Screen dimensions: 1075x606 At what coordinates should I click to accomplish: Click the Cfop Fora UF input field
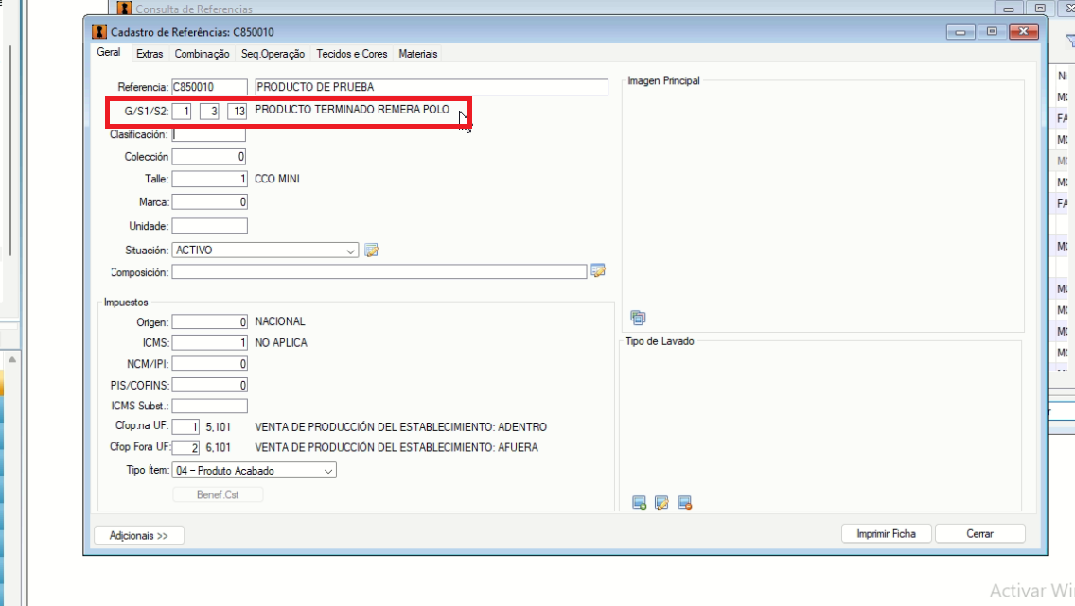coord(185,448)
